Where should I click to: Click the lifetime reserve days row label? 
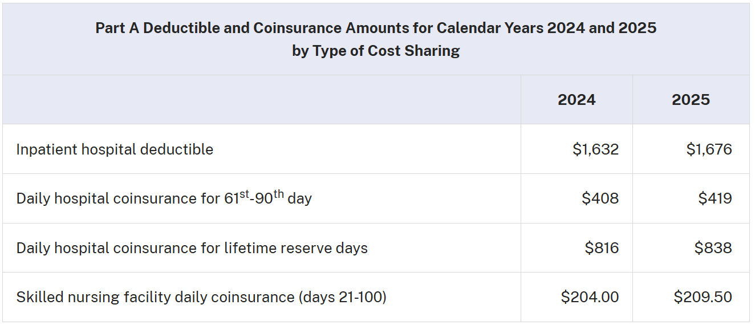coord(192,248)
